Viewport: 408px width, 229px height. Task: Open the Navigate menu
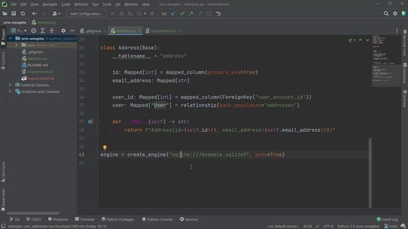[50, 4]
